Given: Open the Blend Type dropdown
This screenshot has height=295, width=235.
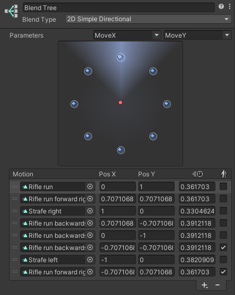Looking at the screenshot, I should coord(148,19).
